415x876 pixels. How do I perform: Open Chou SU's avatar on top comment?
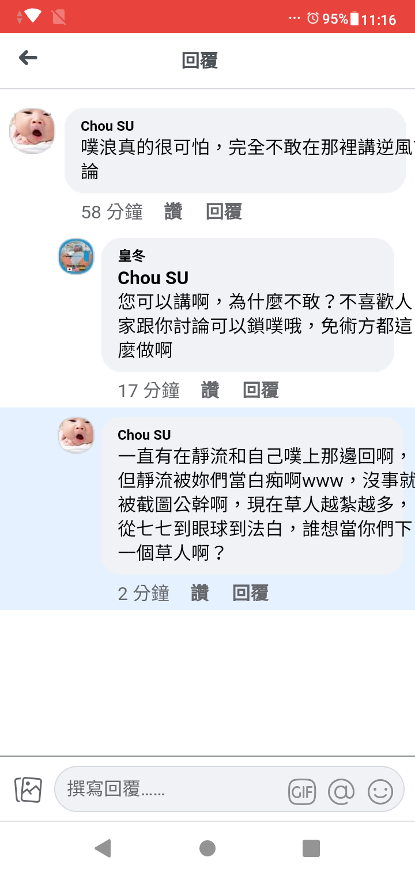(33, 131)
